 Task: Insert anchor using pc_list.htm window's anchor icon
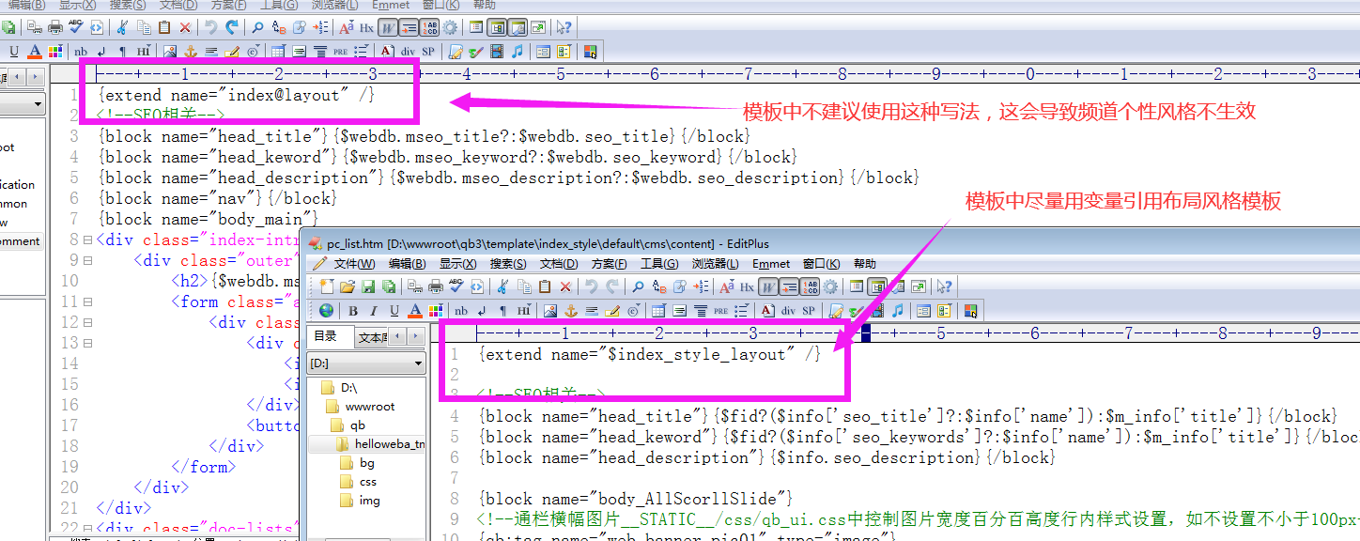coord(570,311)
